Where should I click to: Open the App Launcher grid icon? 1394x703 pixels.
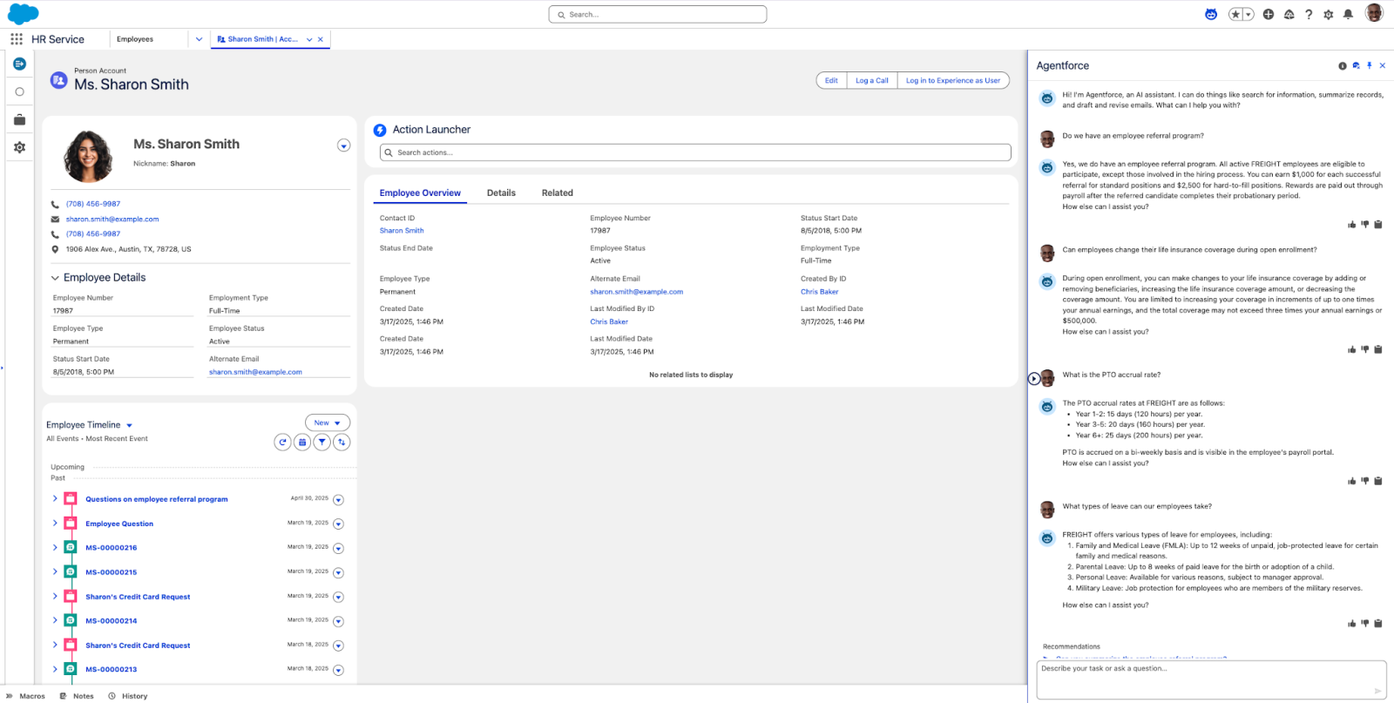(x=17, y=39)
